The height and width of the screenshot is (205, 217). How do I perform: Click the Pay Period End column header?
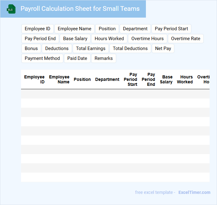pyautogui.click(x=148, y=79)
